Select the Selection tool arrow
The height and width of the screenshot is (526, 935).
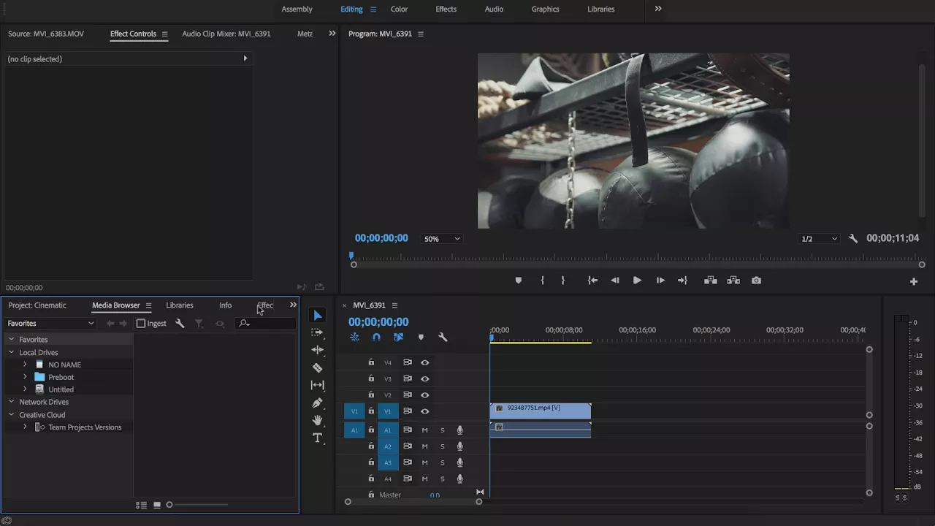pyautogui.click(x=318, y=316)
